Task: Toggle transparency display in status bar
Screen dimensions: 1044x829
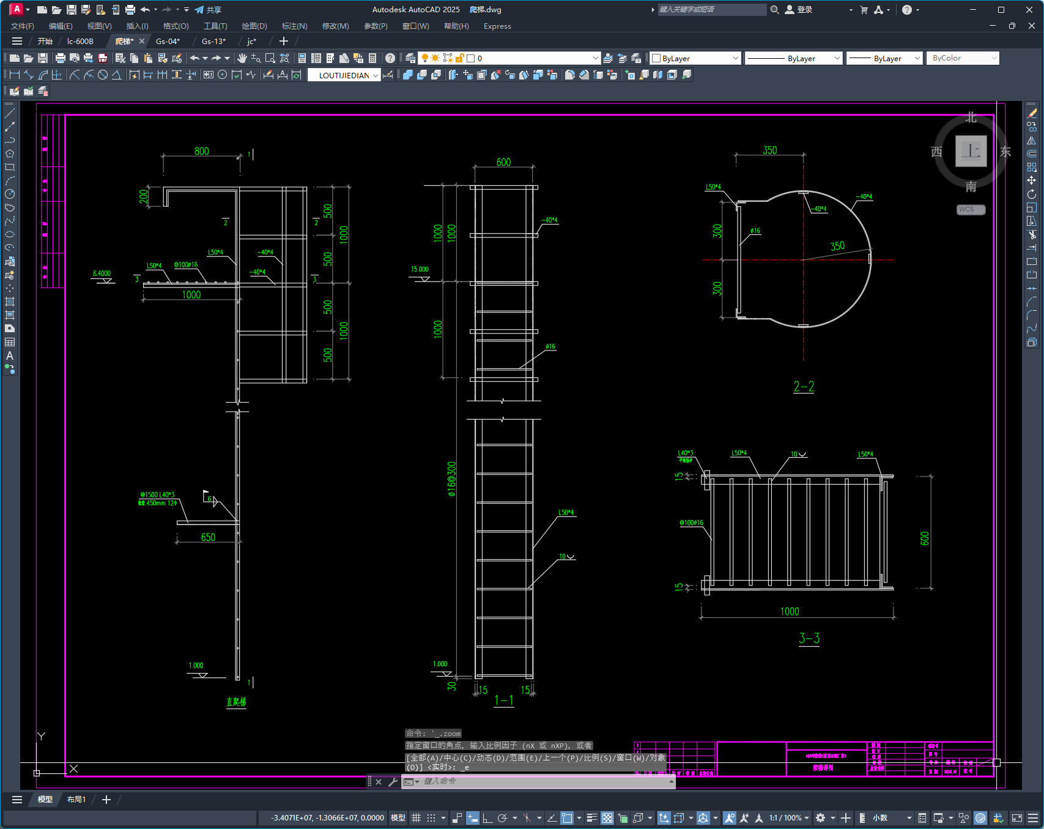Action: tap(607, 818)
